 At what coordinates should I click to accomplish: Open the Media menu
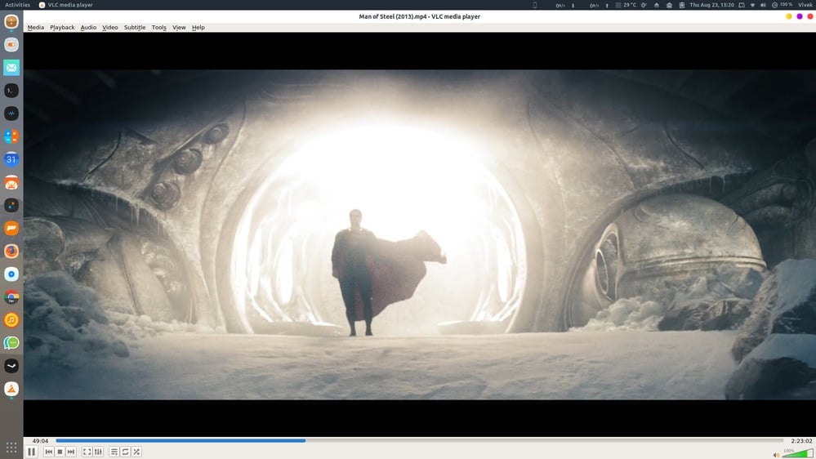pyautogui.click(x=35, y=28)
